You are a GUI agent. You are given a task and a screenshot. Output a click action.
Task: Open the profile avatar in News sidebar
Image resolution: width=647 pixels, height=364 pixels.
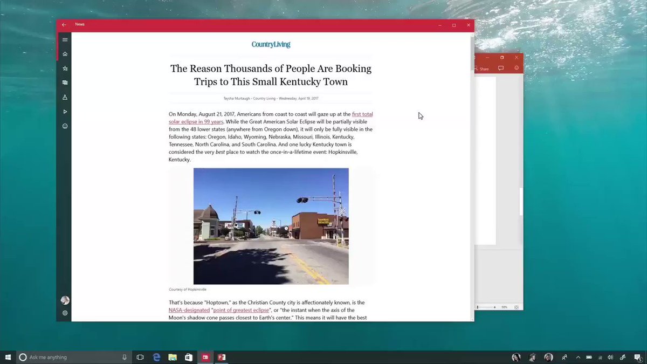(x=65, y=300)
